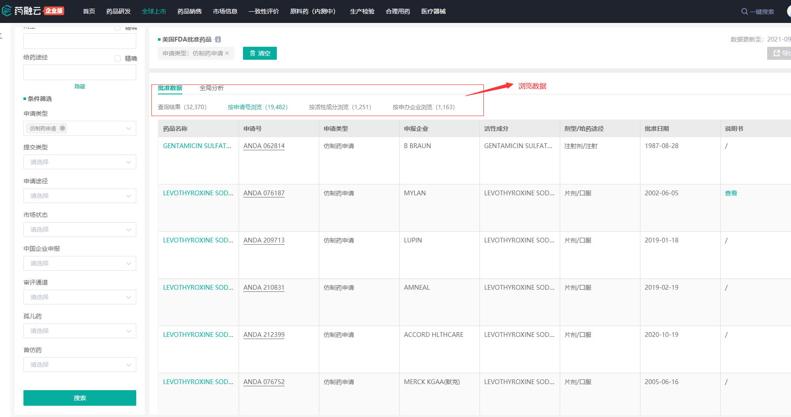Switch to the 全局分析 tab
This screenshot has width=791, height=417.
[x=212, y=88]
